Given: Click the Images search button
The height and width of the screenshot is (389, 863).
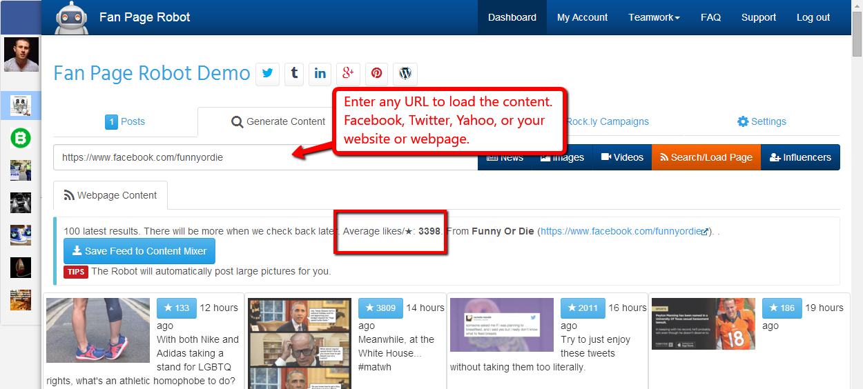Looking at the screenshot, I should point(562,157).
